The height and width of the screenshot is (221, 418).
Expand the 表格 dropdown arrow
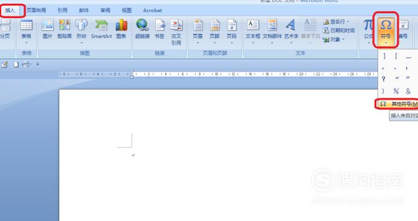coord(27,43)
